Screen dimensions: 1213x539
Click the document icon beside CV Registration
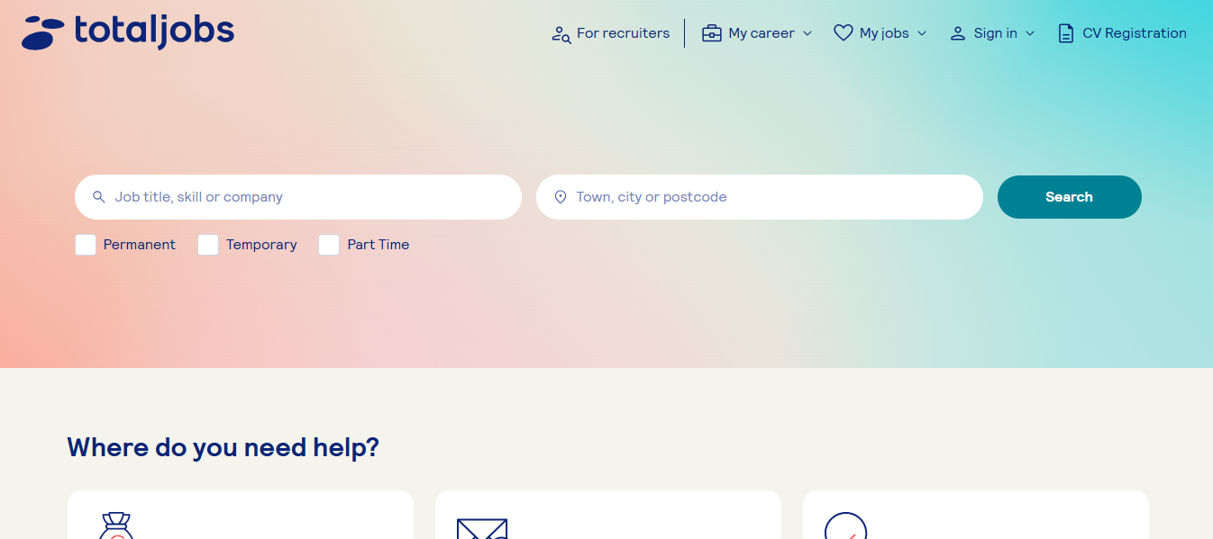pos(1067,32)
